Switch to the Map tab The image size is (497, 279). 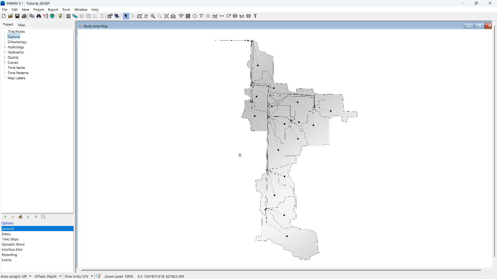pos(21,24)
